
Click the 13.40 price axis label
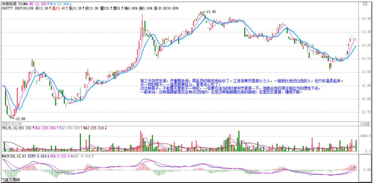point(364,19)
